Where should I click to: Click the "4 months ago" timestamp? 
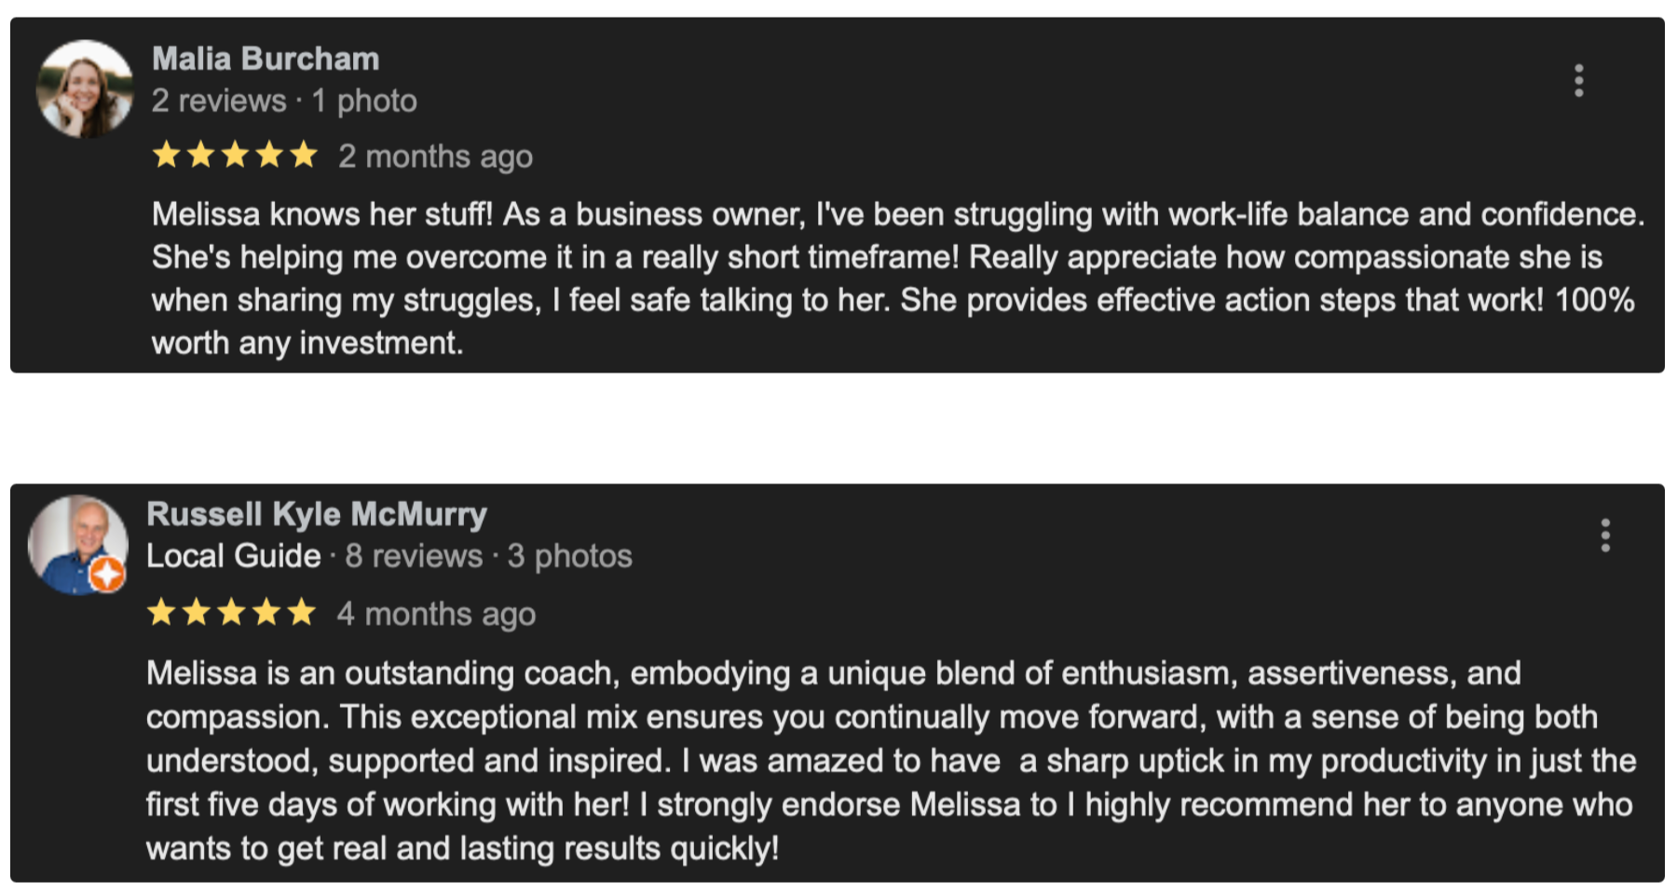(436, 614)
